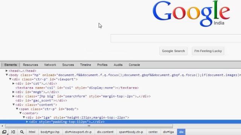Screen dimensions: 241x135
Task: Activate the magnifier inspect element icon
Action: (22, 132)
